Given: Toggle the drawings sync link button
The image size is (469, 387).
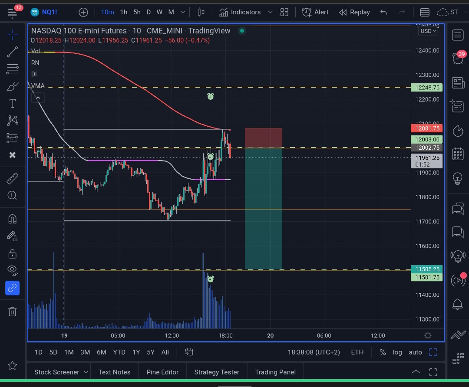Looking at the screenshot, I should pos(12,288).
